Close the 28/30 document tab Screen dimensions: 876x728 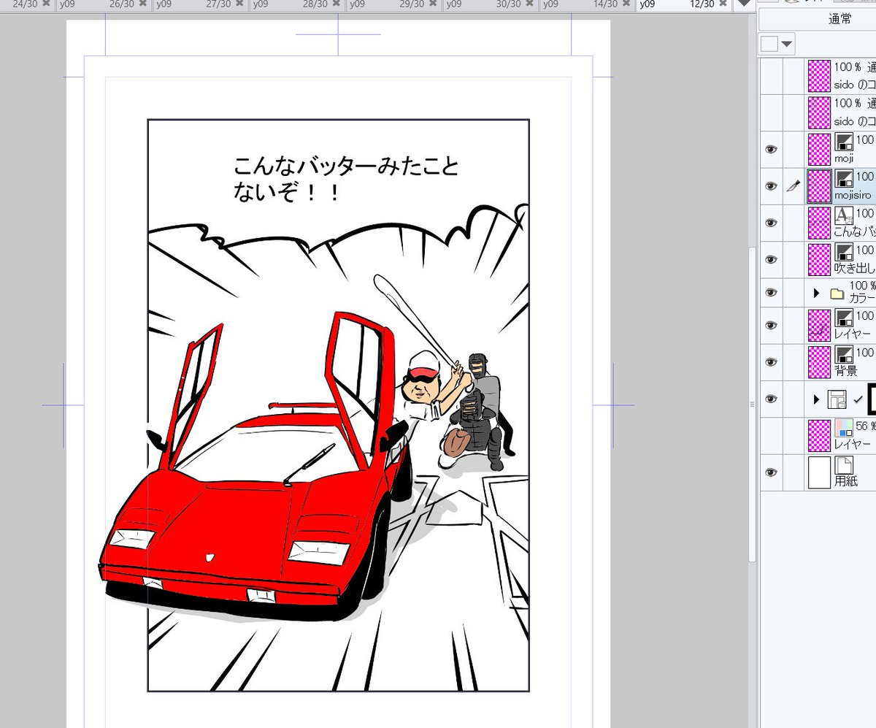[x=337, y=4]
